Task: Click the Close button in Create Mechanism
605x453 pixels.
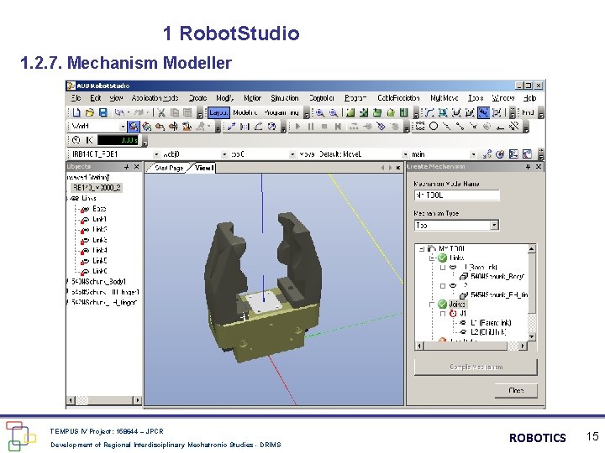Action: click(x=516, y=391)
